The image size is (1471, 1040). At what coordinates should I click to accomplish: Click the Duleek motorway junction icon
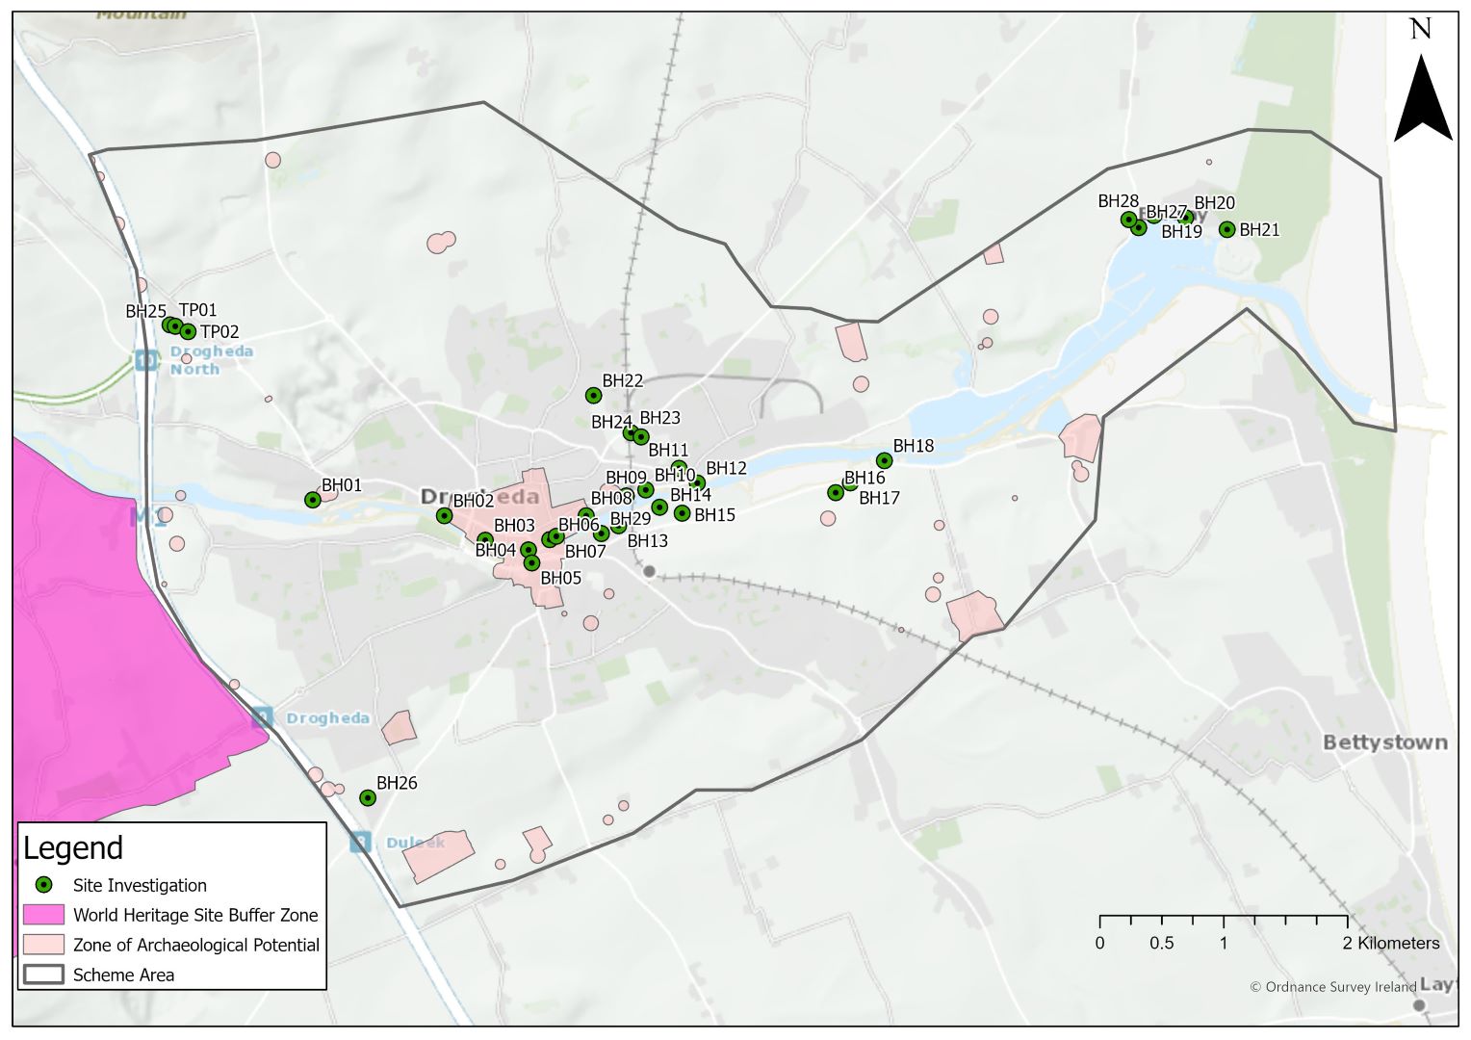click(360, 844)
